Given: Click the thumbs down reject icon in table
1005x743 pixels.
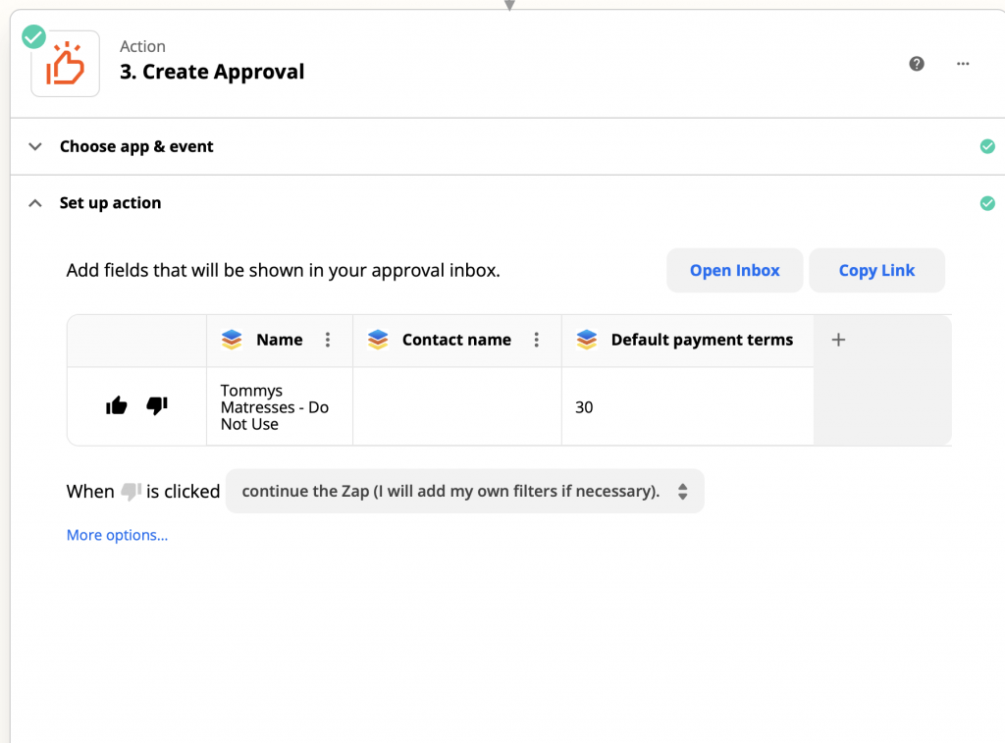Looking at the screenshot, I should pos(157,405).
